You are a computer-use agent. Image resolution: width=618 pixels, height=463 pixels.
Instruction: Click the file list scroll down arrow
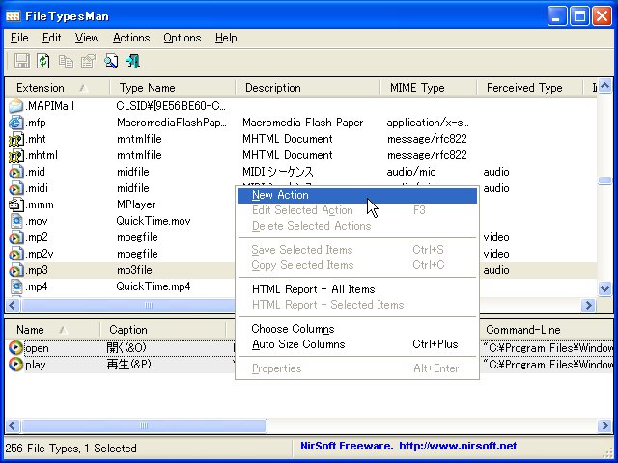[x=604, y=289]
